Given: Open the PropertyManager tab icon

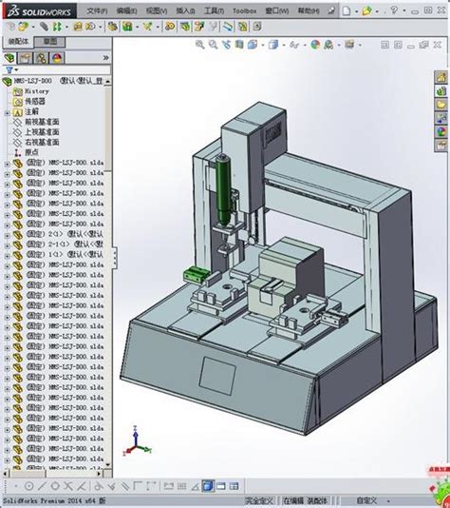Looking at the screenshot, I should pos(25,58).
